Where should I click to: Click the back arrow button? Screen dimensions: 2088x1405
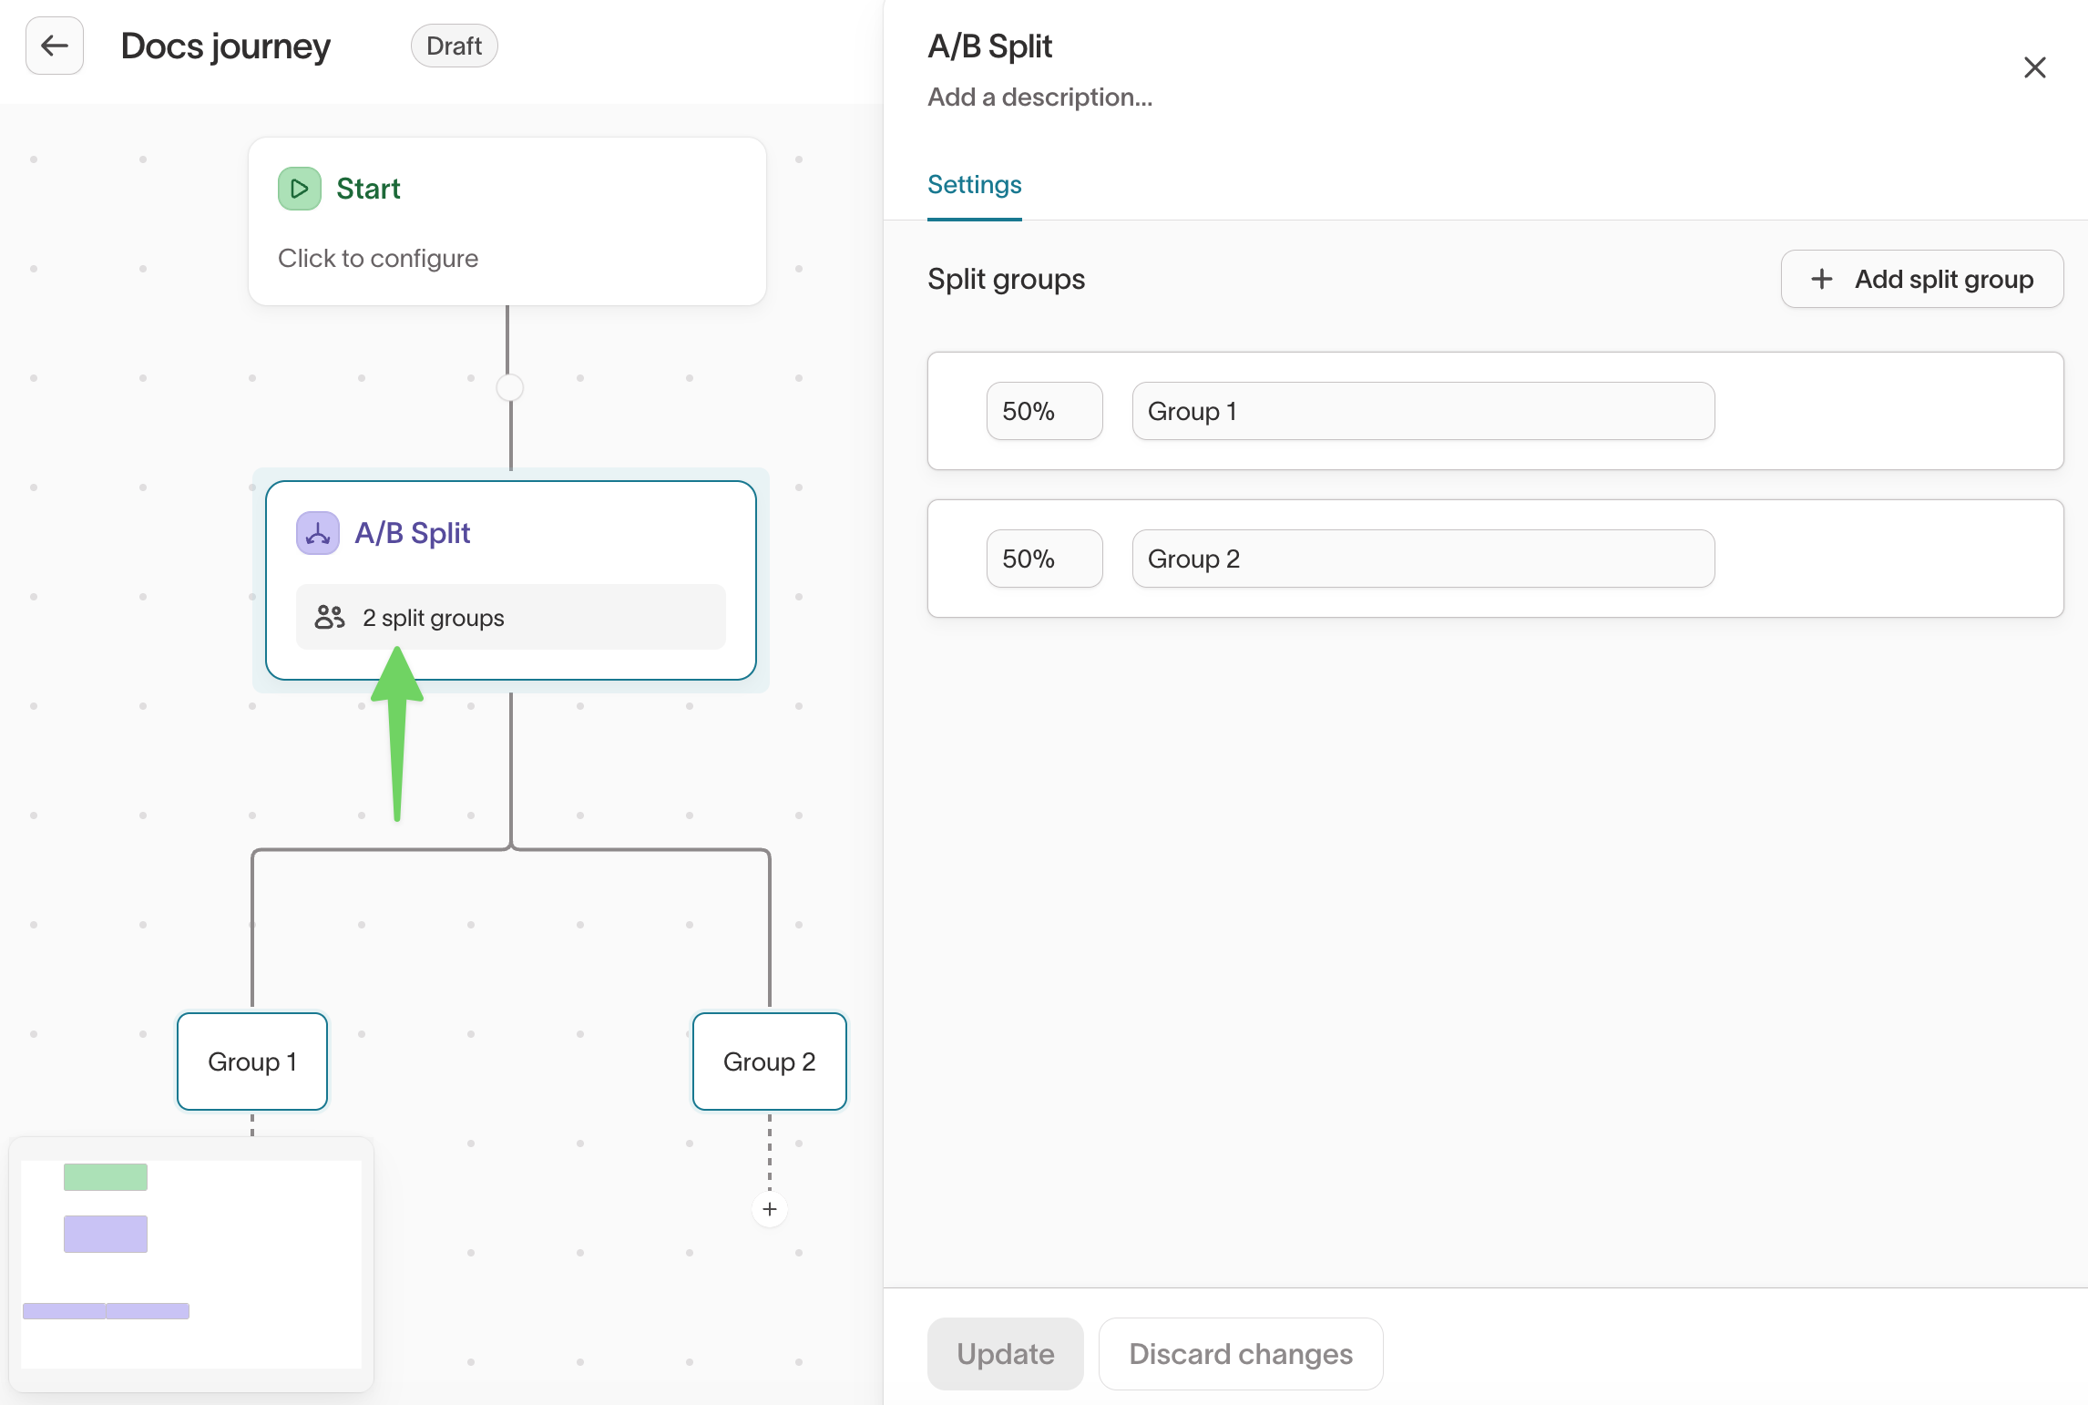(55, 46)
